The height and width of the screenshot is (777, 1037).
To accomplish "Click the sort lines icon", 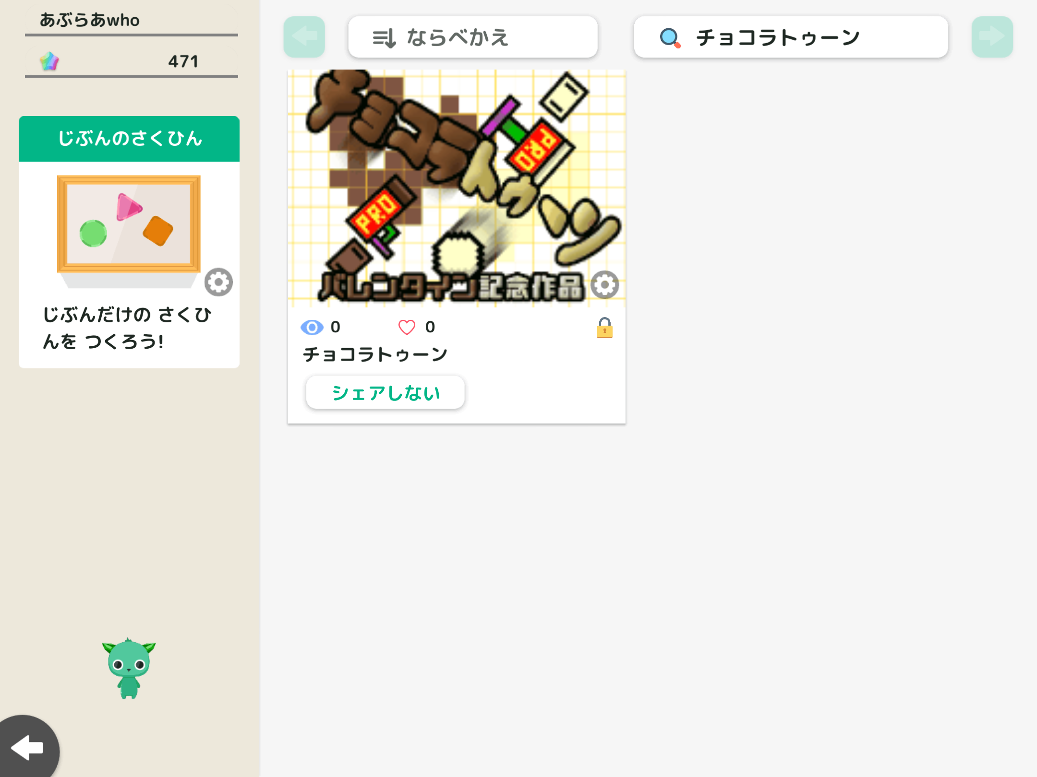I will [x=384, y=38].
